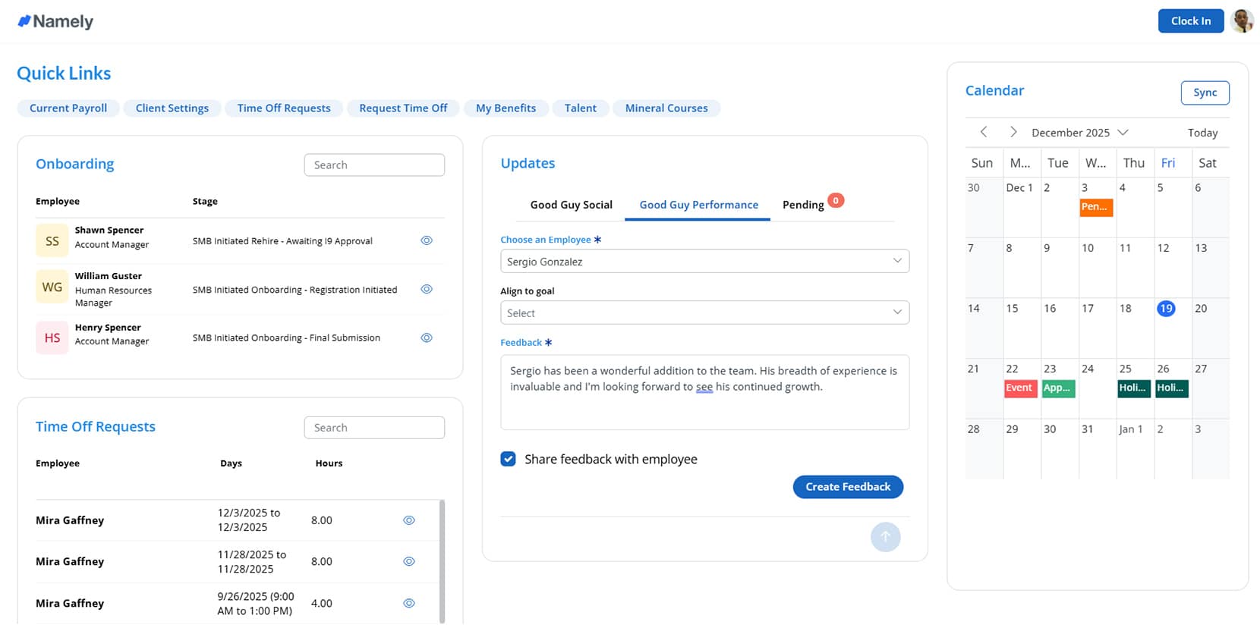The height and width of the screenshot is (631, 1260).
Task: Click the Onboarding search field
Action: 374,165
